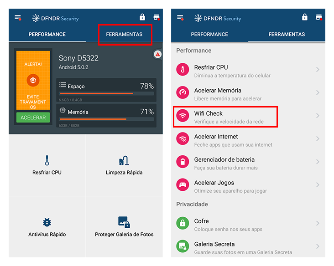
Task: Click the chevron beside Resfriar CPU list item
Action: [318, 70]
